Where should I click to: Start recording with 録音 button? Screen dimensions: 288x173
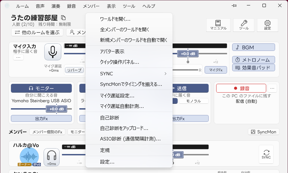pyautogui.click(x=241, y=88)
